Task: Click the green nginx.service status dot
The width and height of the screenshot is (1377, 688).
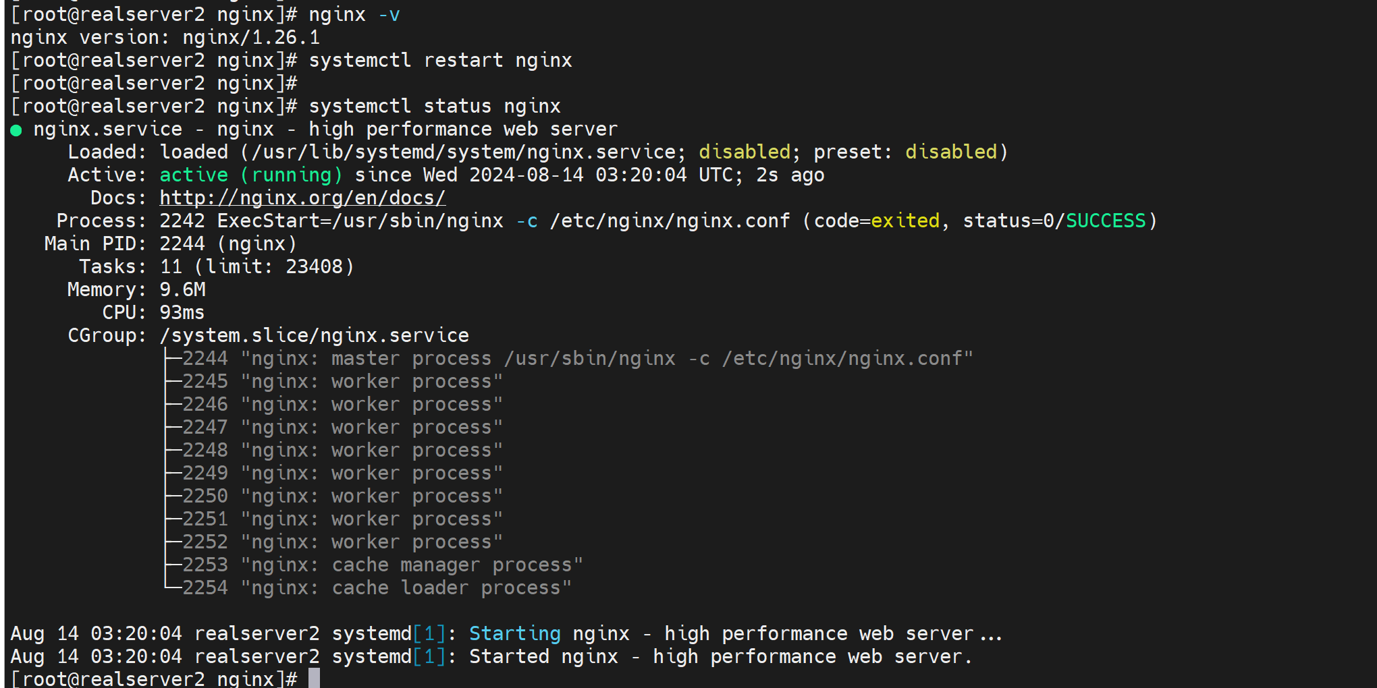Action: tap(16, 130)
